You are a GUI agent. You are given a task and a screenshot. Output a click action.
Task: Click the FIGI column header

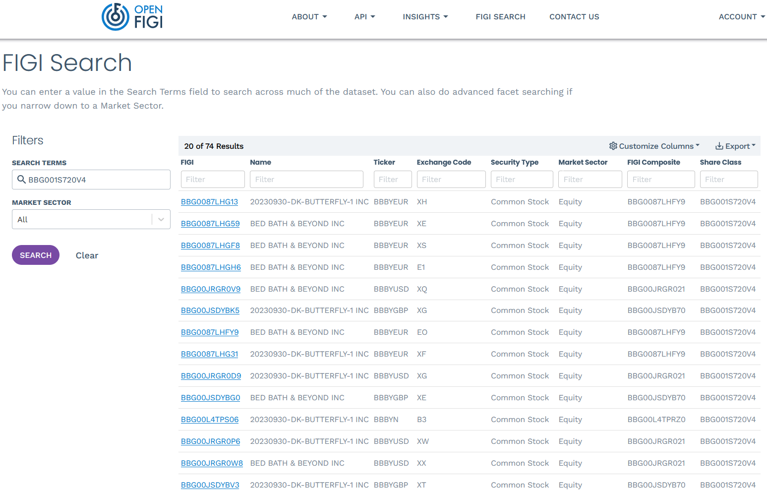point(187,162)
